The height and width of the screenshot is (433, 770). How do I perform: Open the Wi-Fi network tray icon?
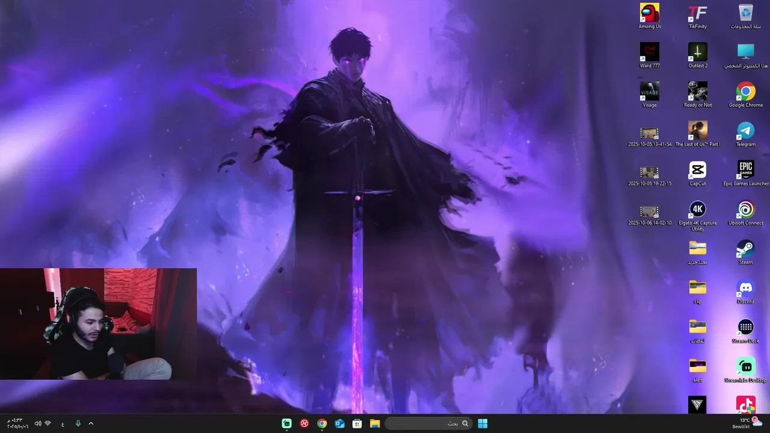pos(48,423)
